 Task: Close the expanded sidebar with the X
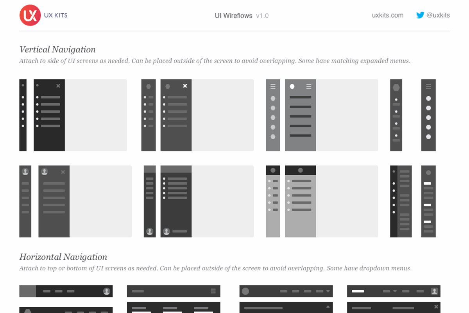58,86
